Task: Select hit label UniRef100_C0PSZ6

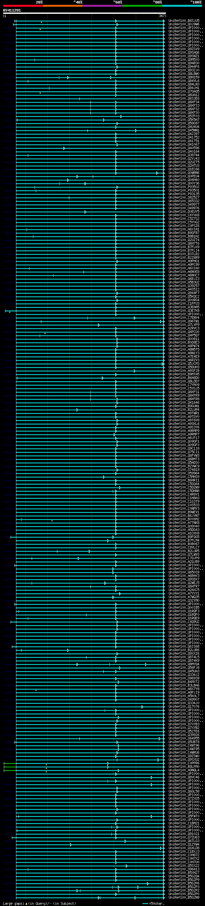Action: [184, 225]
